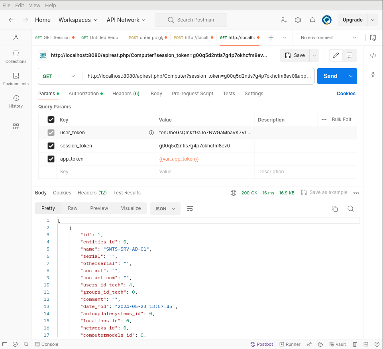This screenshot has height=349, width=383.
Task: Click the Save button
Action: pyautogui.click(x=295, y=55)
